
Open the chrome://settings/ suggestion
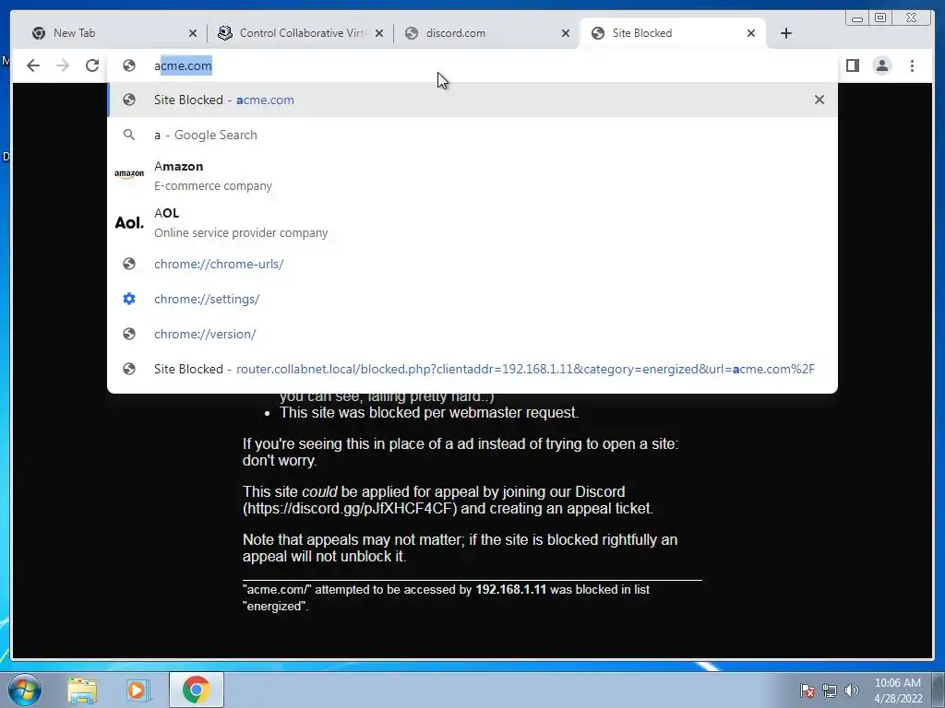[472, 299]
